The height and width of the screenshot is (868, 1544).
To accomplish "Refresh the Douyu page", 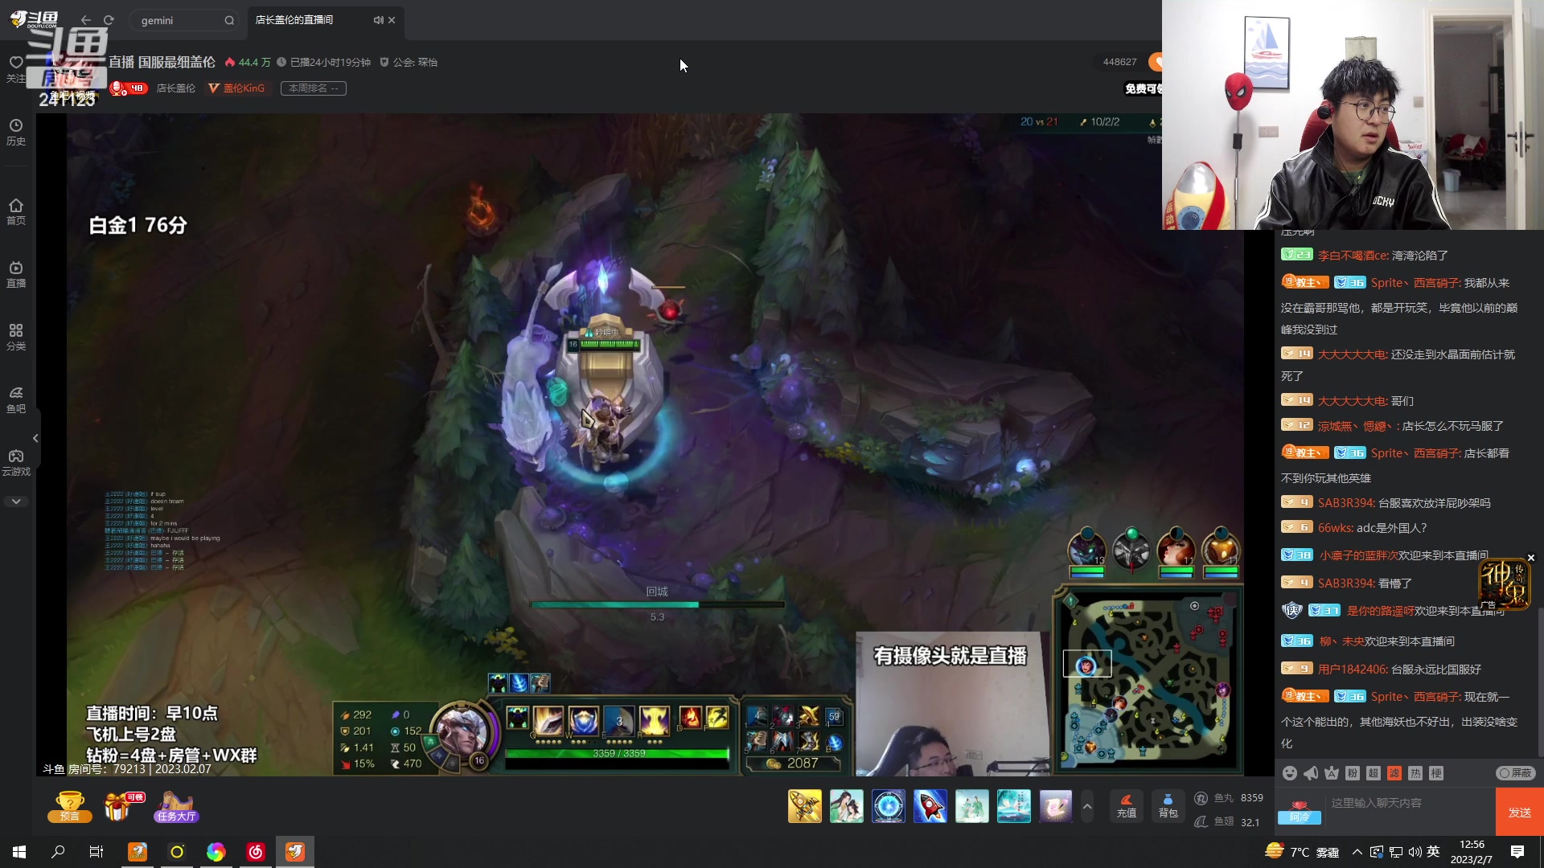I will (109, 20).
